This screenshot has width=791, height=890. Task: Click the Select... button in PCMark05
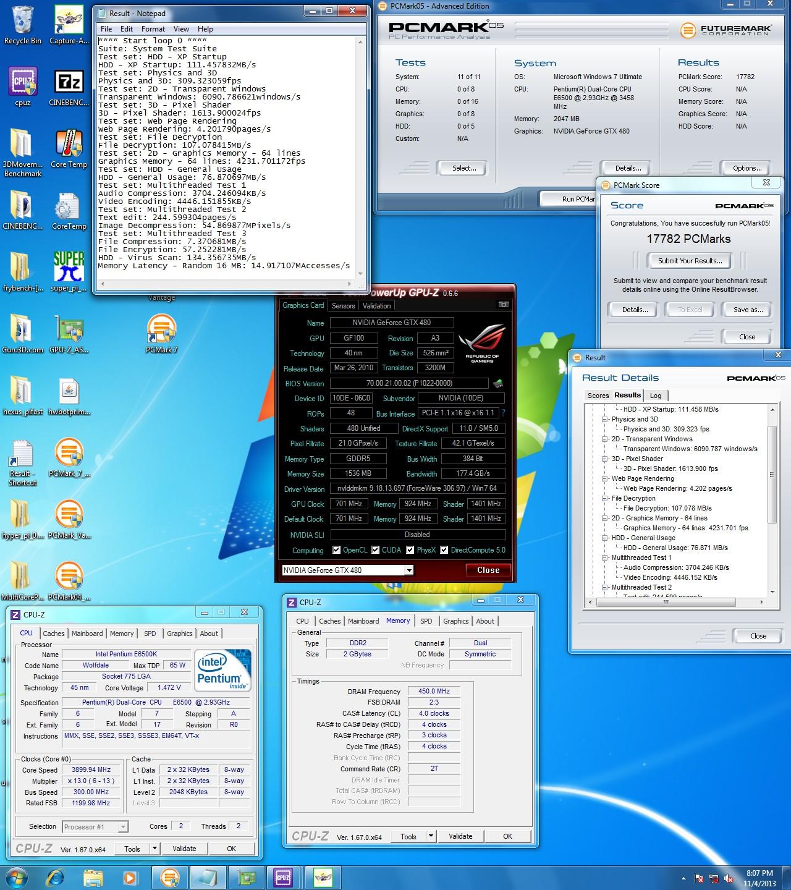pos(464,168)
